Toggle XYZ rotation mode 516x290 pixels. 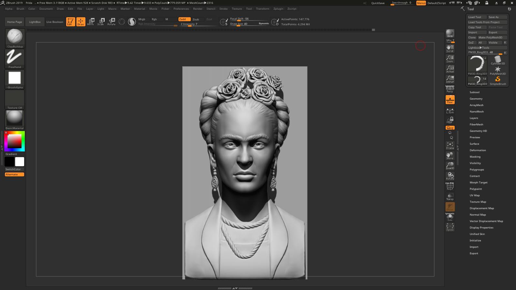pyautogui.click(x=450, y=128)
